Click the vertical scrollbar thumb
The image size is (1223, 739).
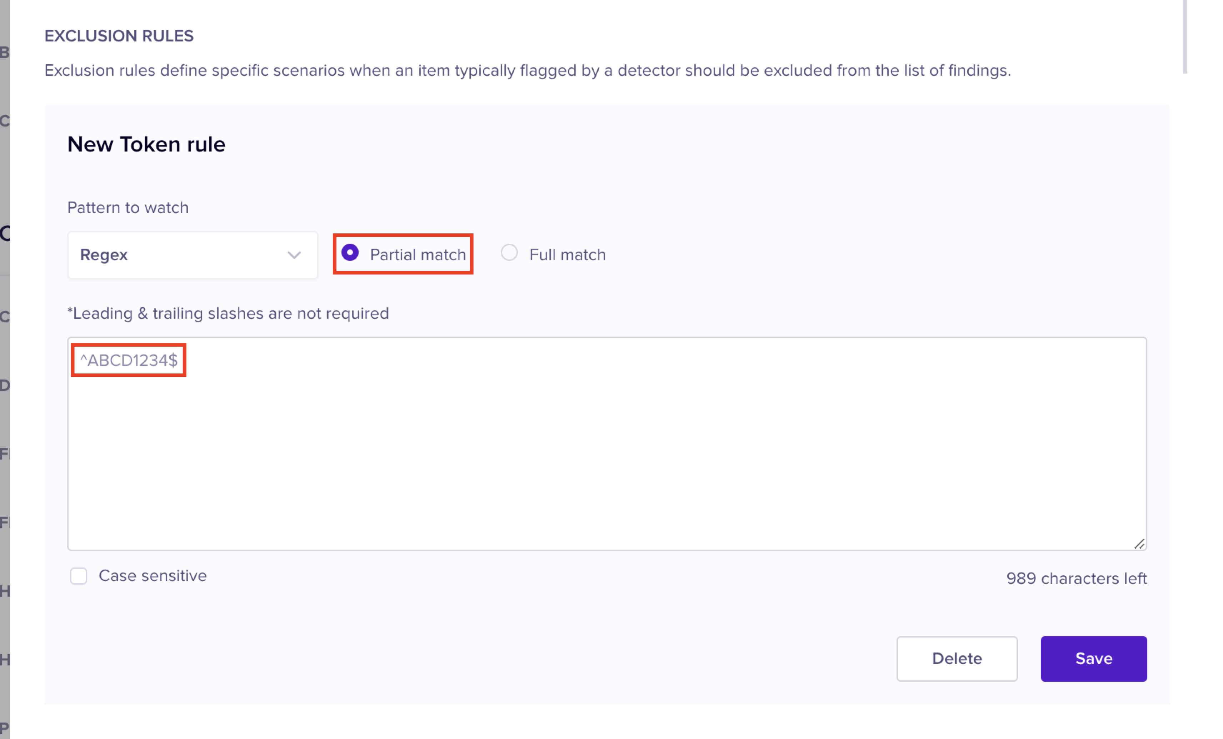1185,37
